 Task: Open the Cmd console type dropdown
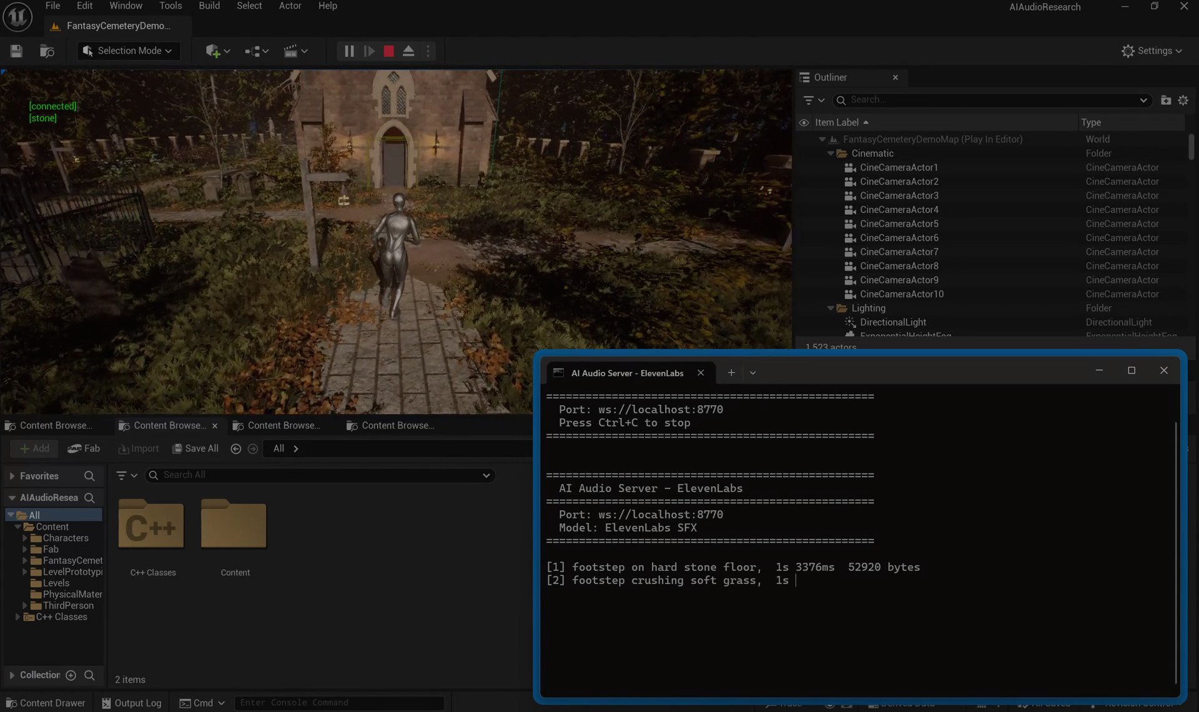202,703
